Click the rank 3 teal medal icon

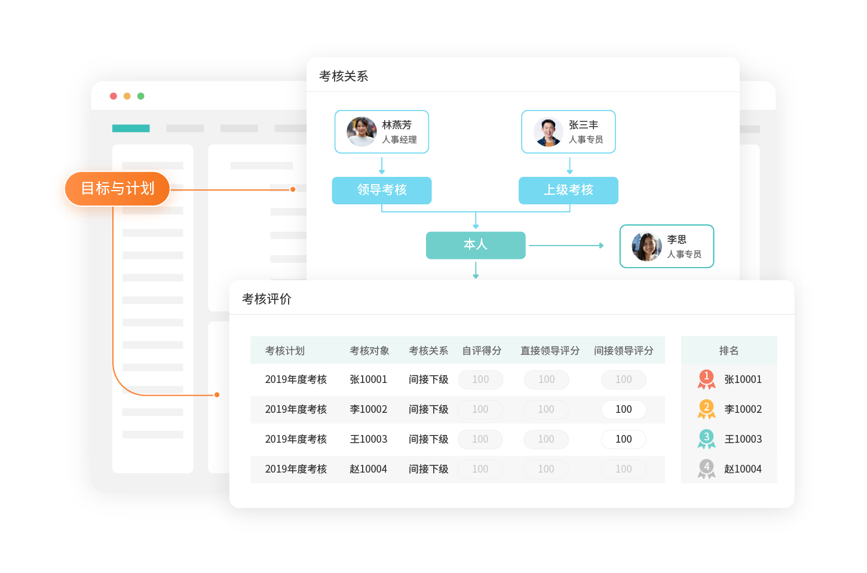click(706, 439)
